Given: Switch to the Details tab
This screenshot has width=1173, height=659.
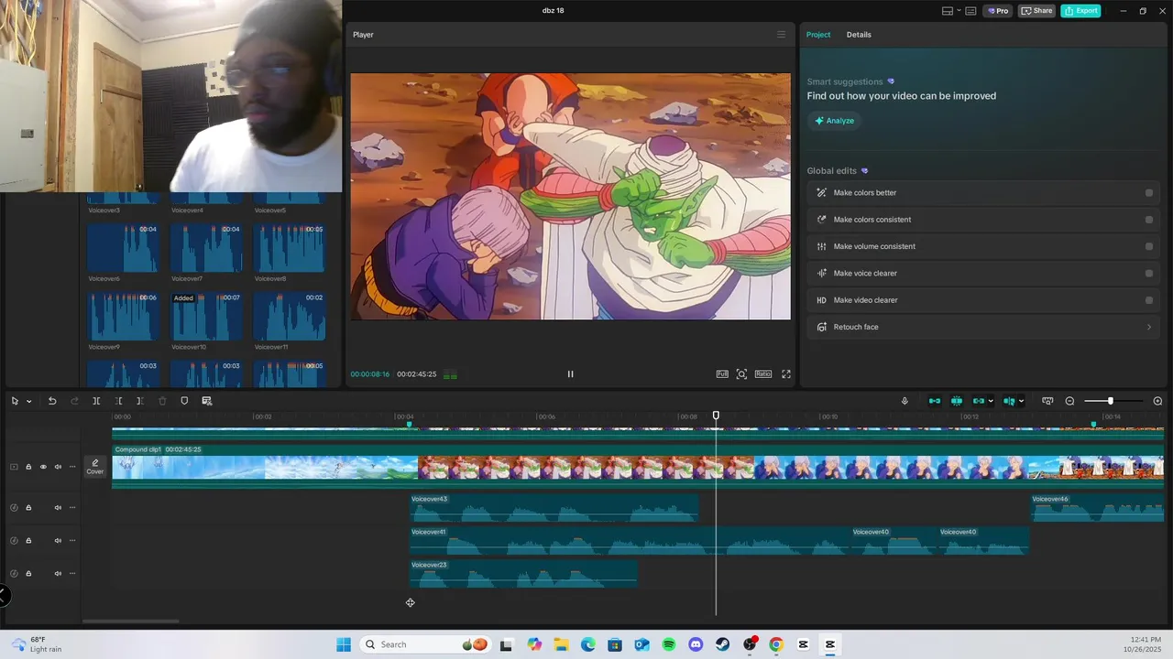Looking at the screenshot, I should click(x=859, y=35).
